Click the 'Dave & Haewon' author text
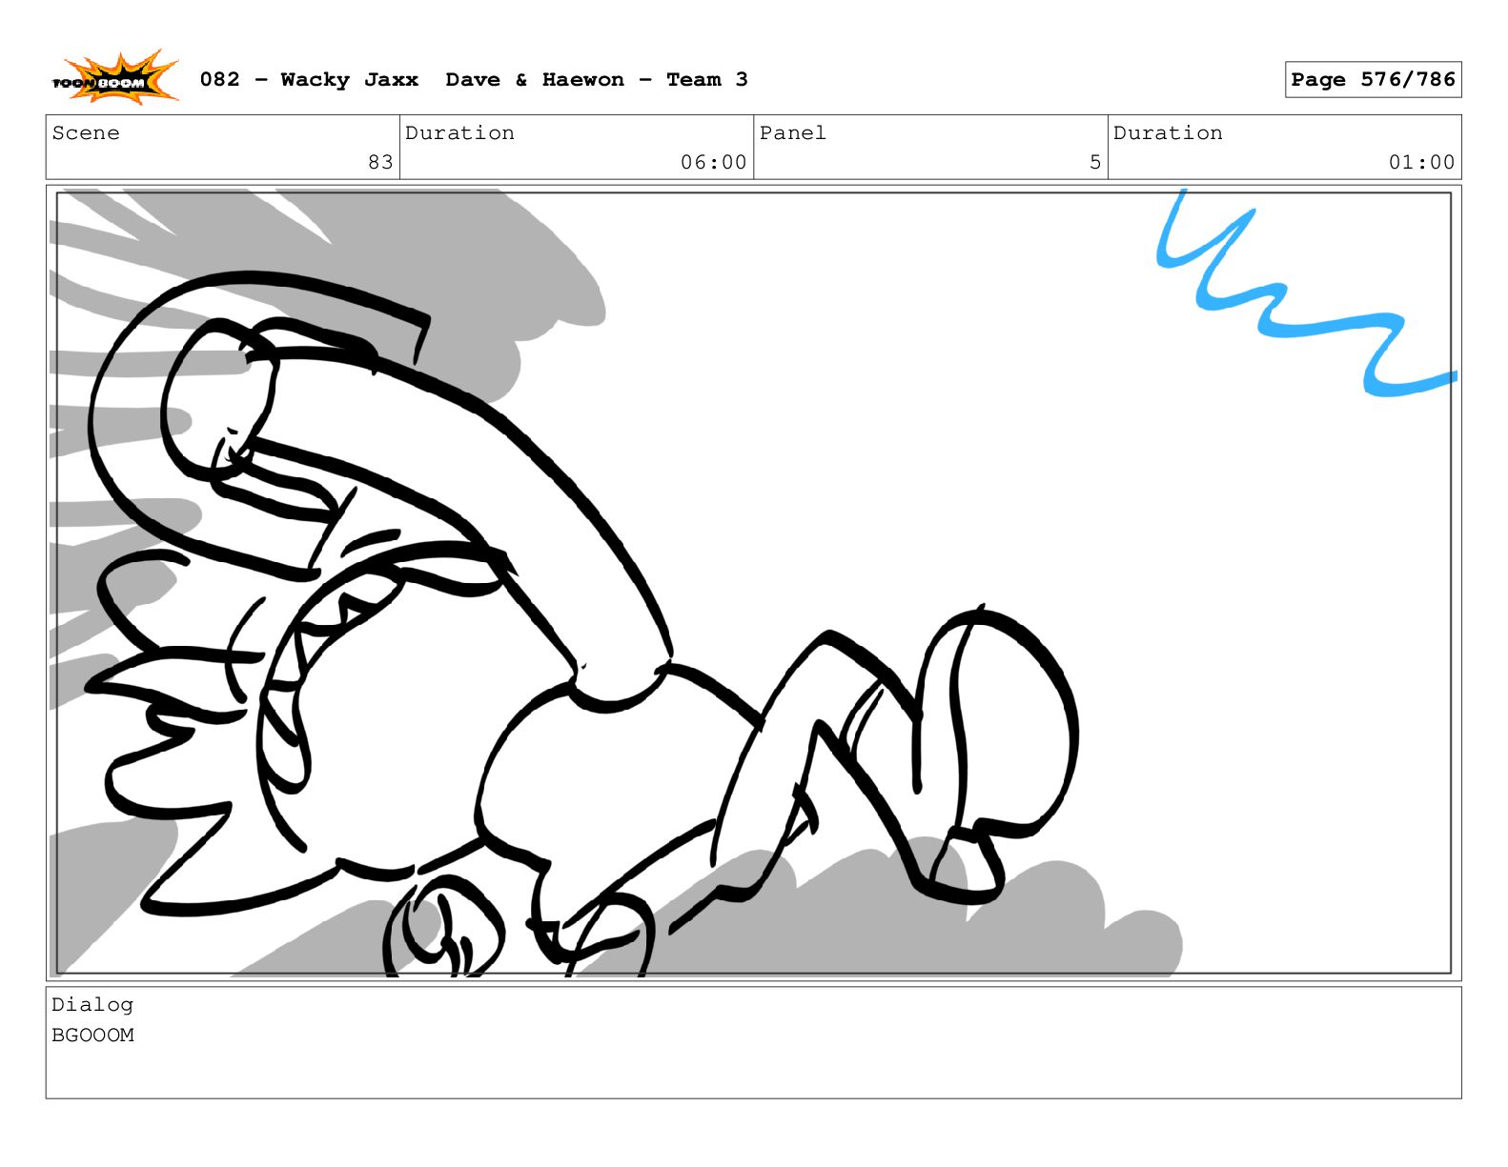 coord(534,80)
